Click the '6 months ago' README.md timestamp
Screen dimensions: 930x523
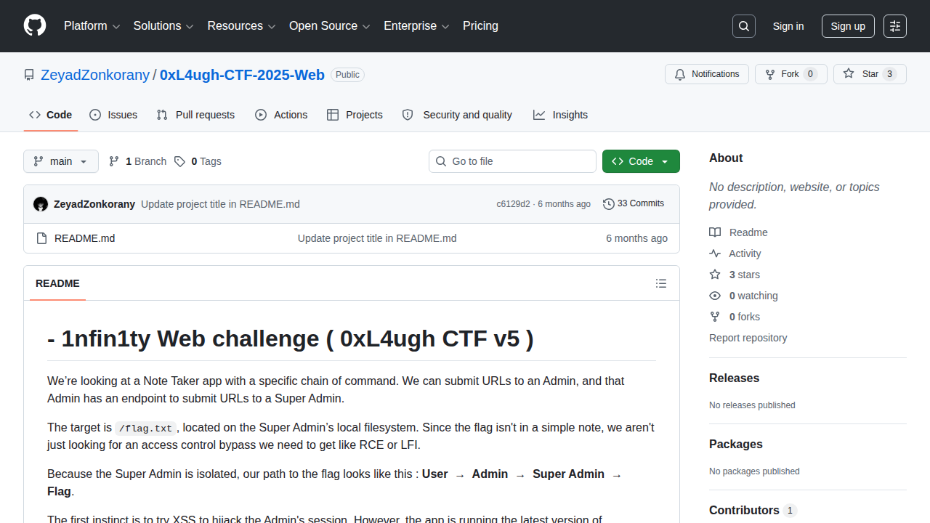coord(636,238)
